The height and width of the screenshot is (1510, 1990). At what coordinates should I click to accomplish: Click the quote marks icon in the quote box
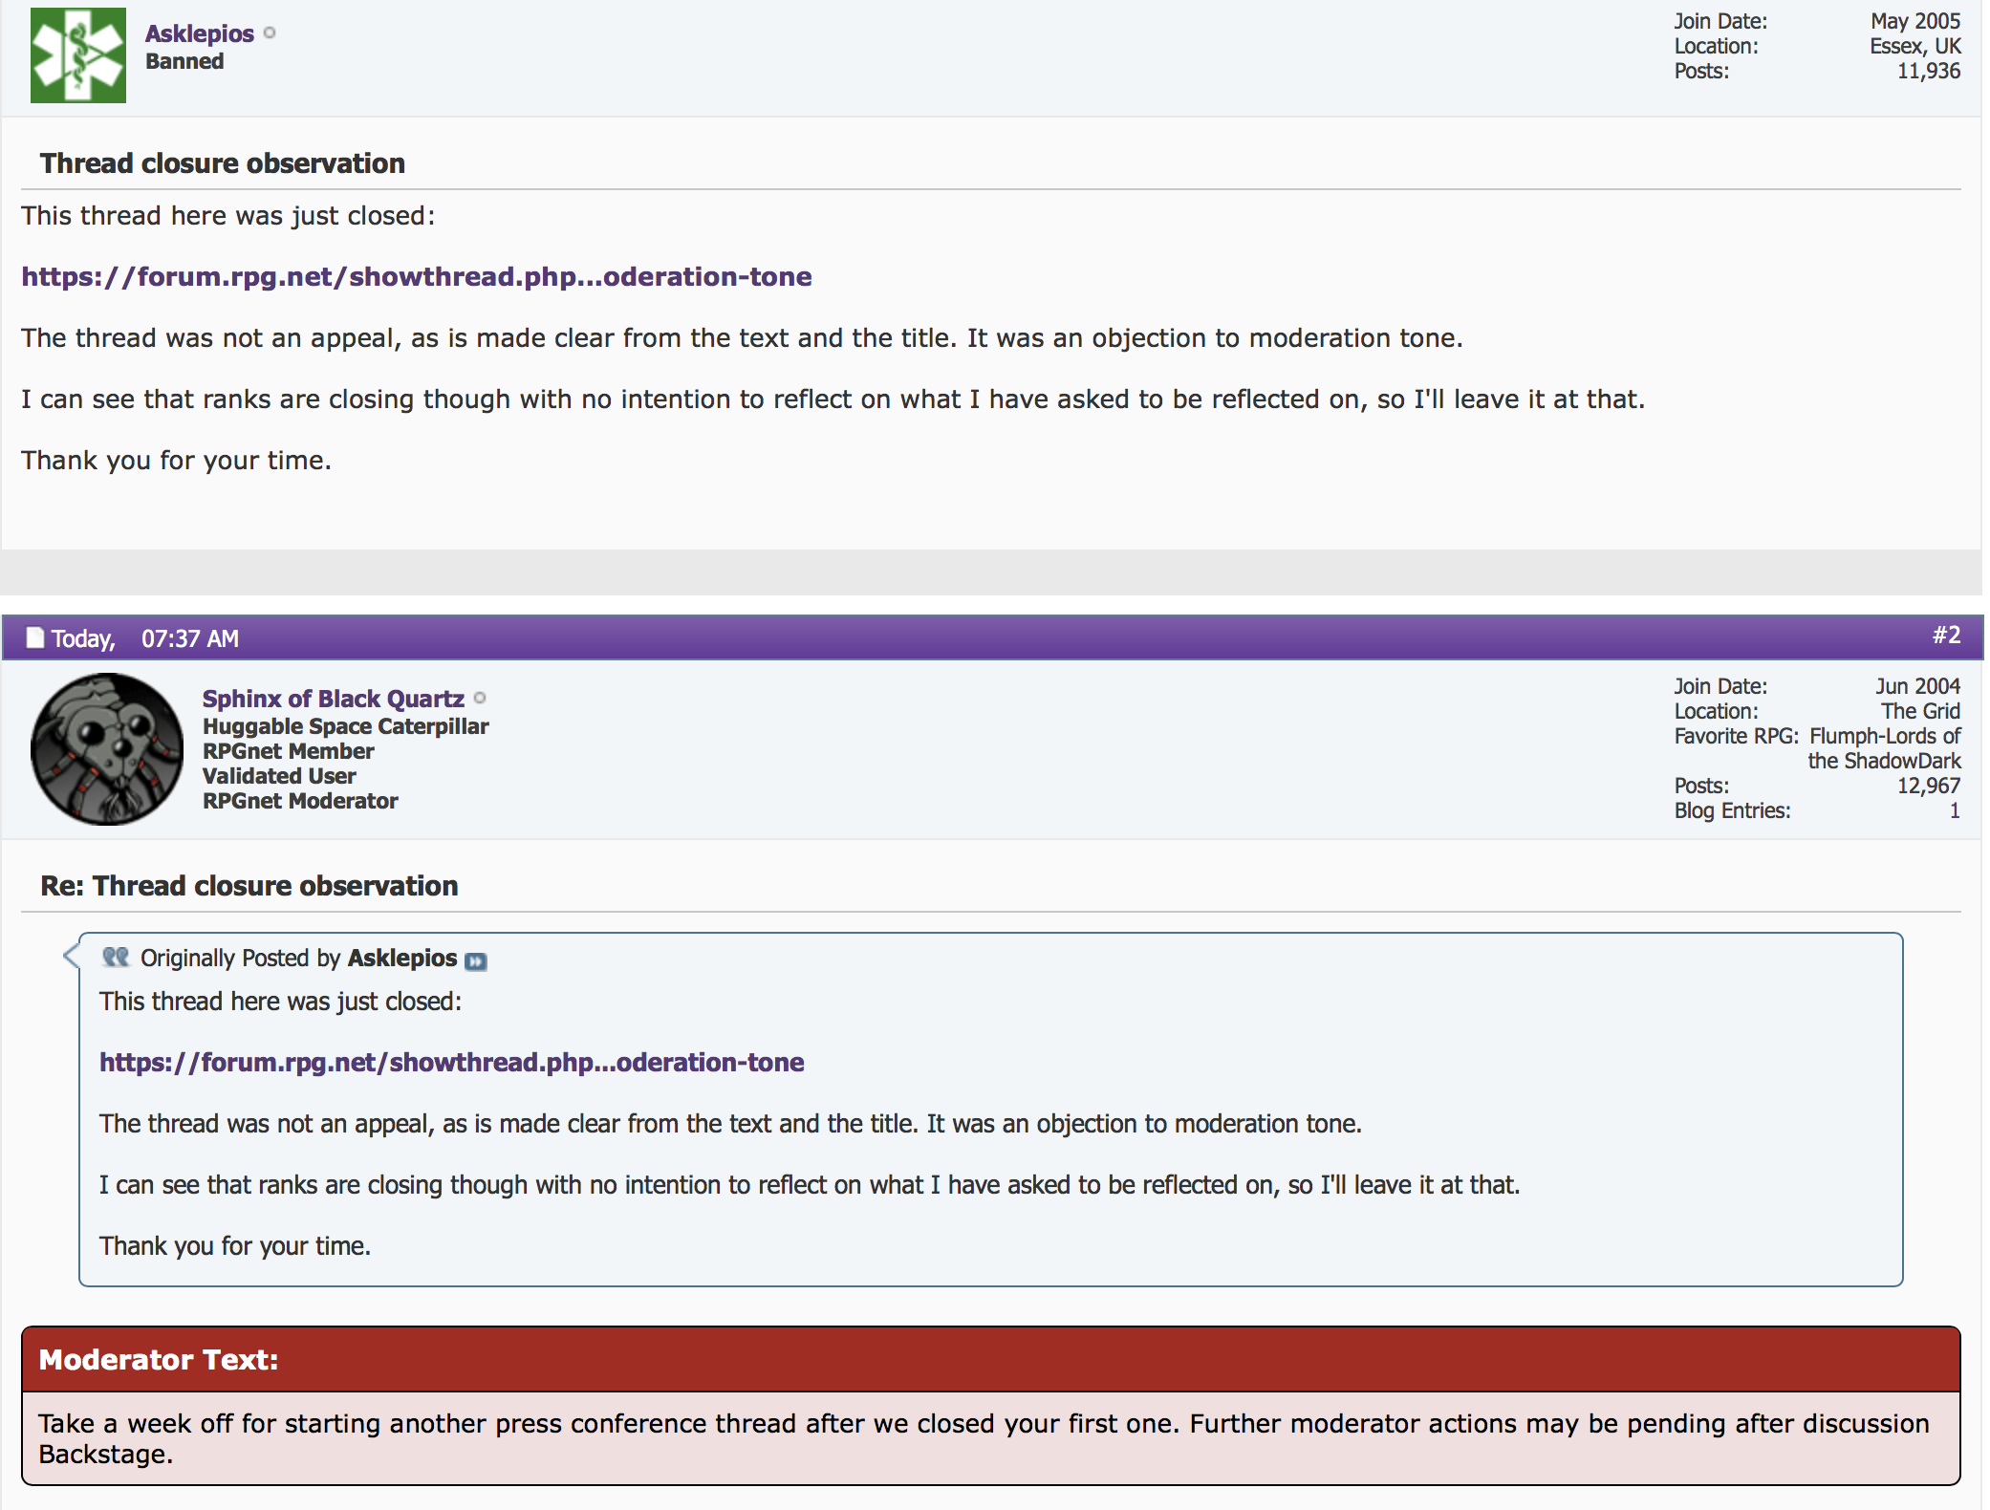click(116, 957)
